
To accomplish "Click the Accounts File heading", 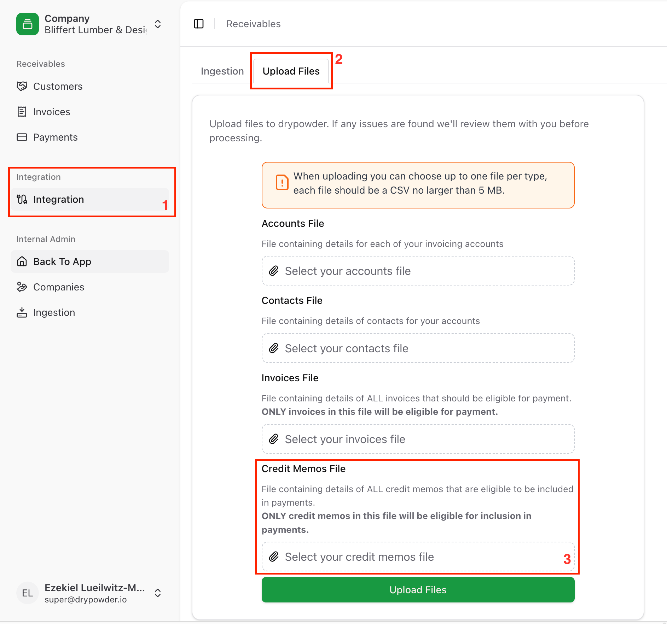I will click(x=293, y=223).
